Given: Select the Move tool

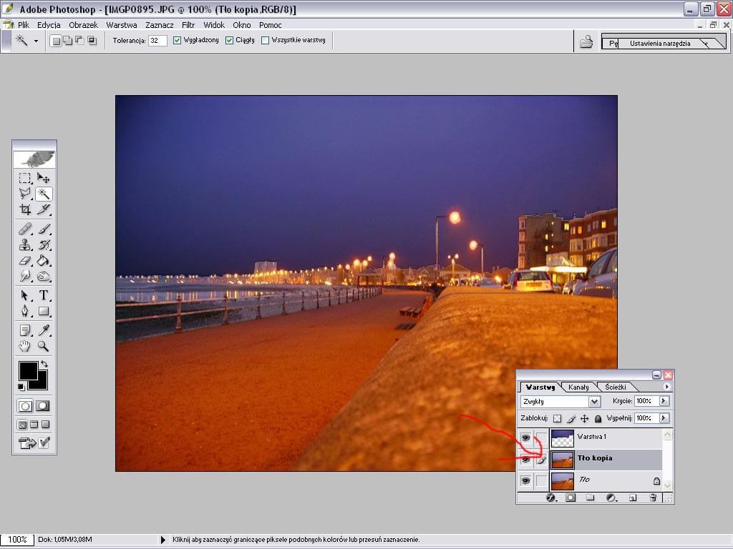Looking at the screenshot, I should point(44,178).
